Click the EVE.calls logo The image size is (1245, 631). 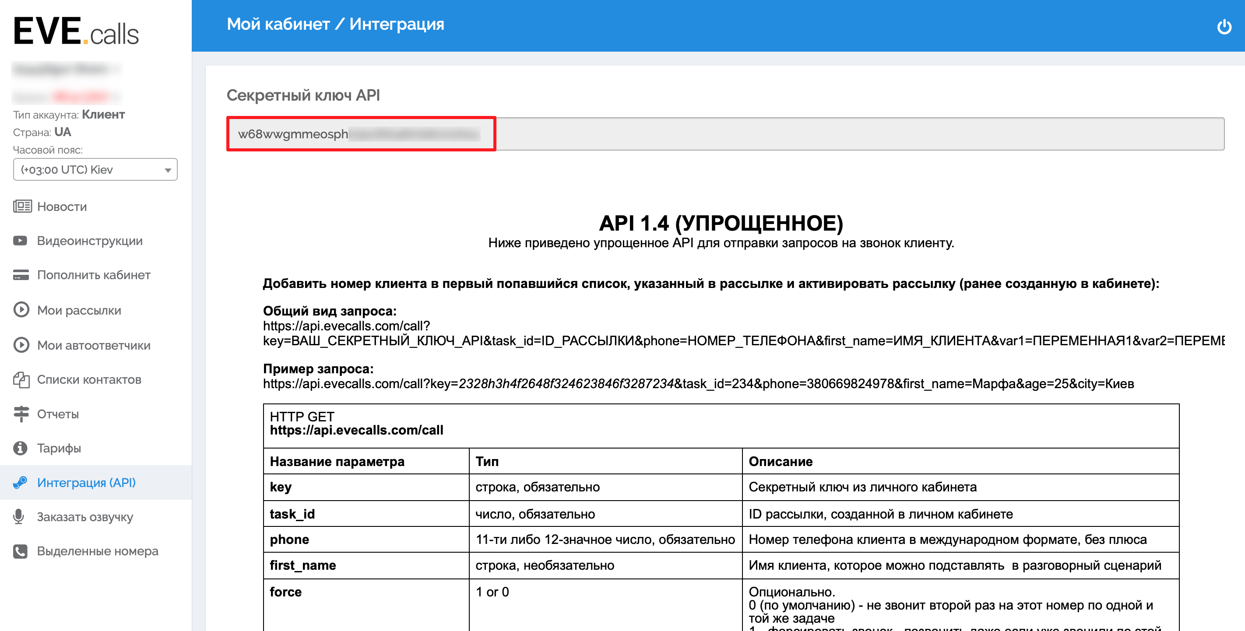coord(76,32)
